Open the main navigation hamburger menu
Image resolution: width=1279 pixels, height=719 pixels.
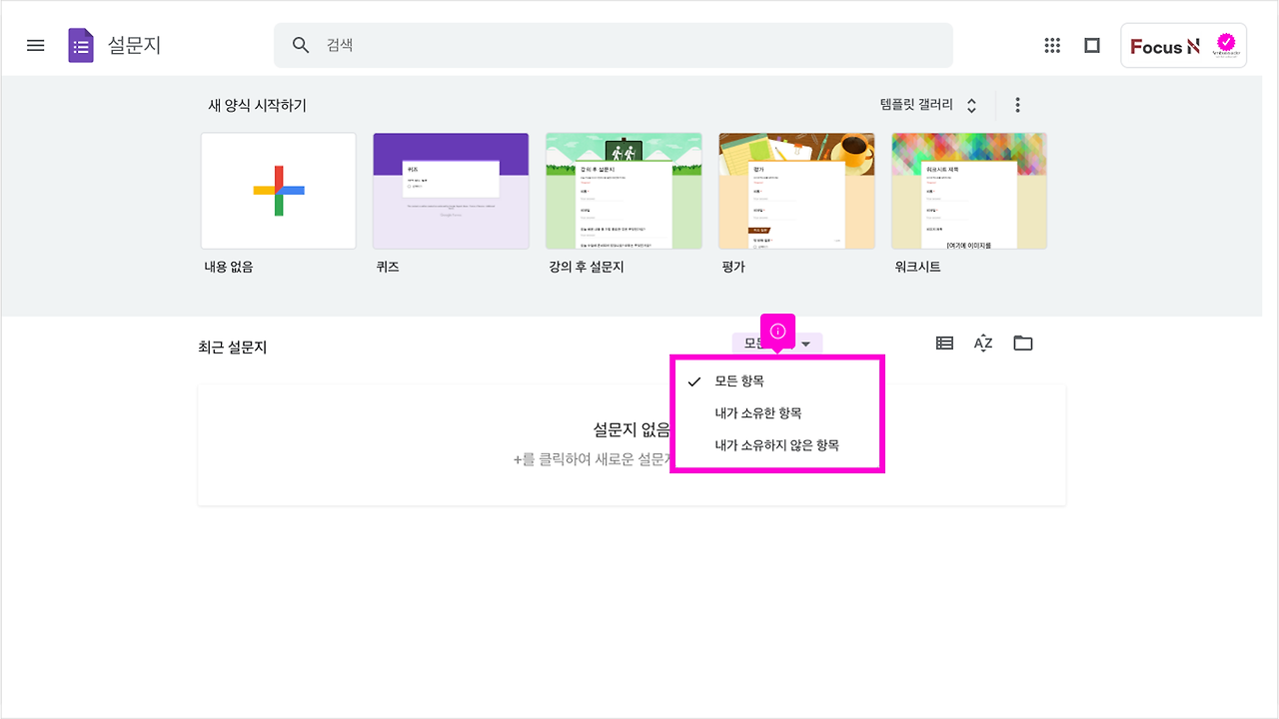(35, 45)
